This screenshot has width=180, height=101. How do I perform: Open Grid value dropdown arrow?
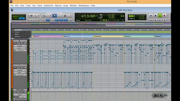click(145, 16)
